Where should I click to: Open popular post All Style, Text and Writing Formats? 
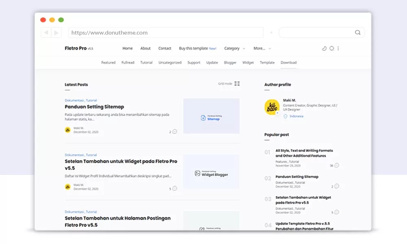click(304, 153)
